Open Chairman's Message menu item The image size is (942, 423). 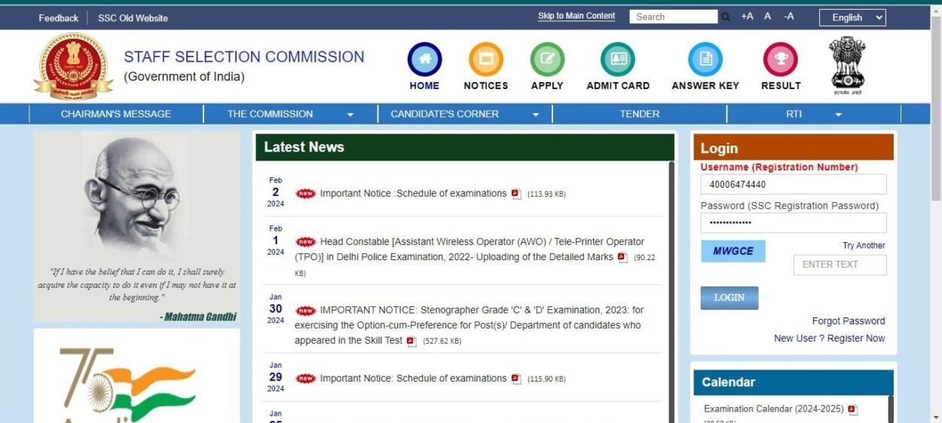tap(116, 114)
